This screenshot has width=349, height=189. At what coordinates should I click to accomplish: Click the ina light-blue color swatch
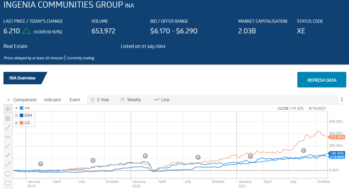(x=21, y=108)
